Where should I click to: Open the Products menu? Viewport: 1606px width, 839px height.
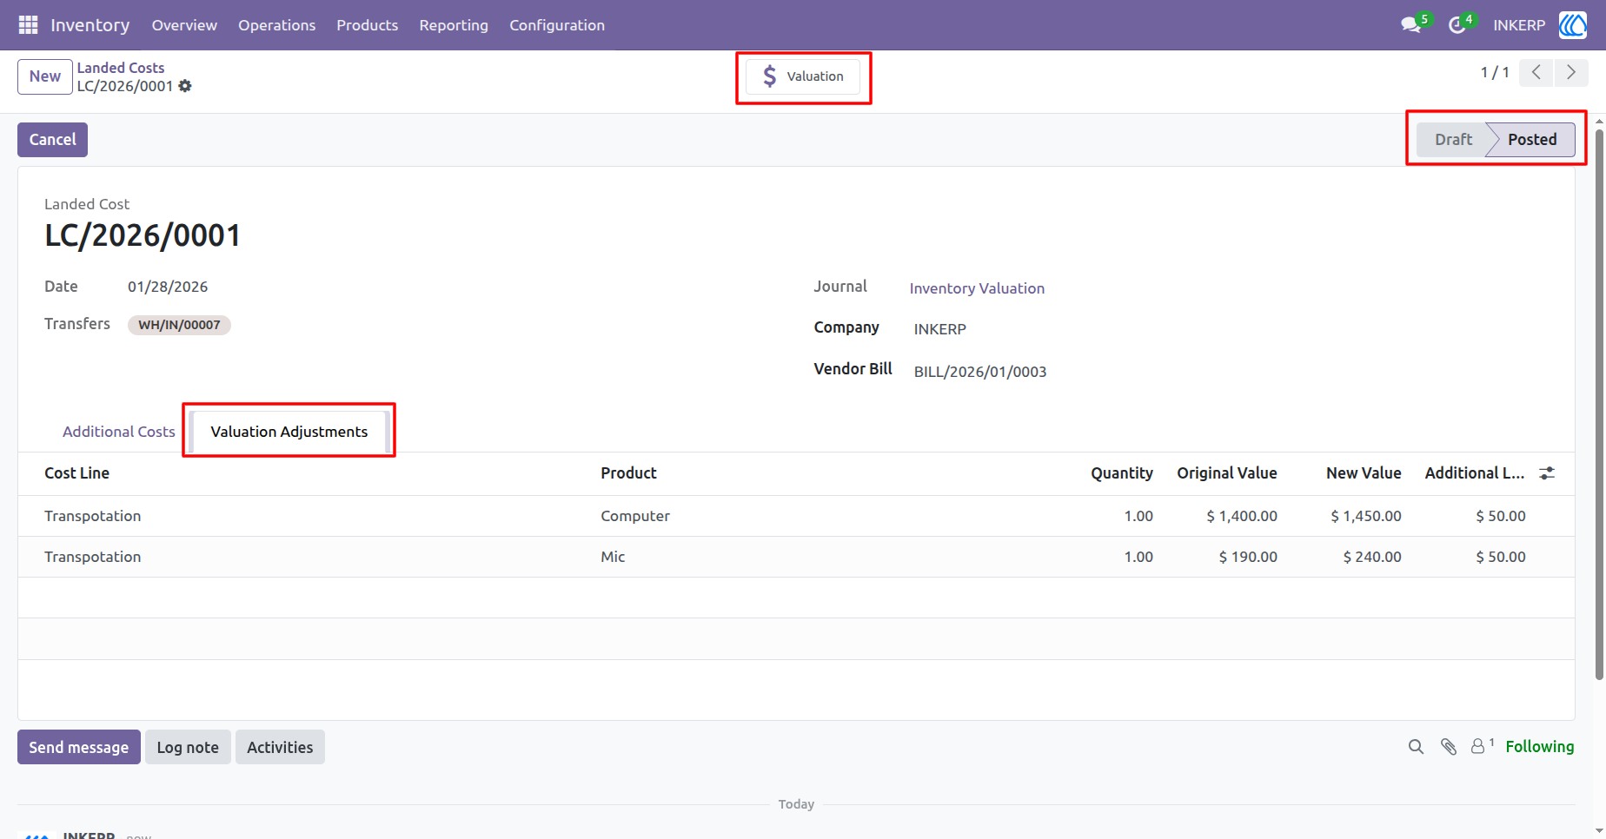368,25
